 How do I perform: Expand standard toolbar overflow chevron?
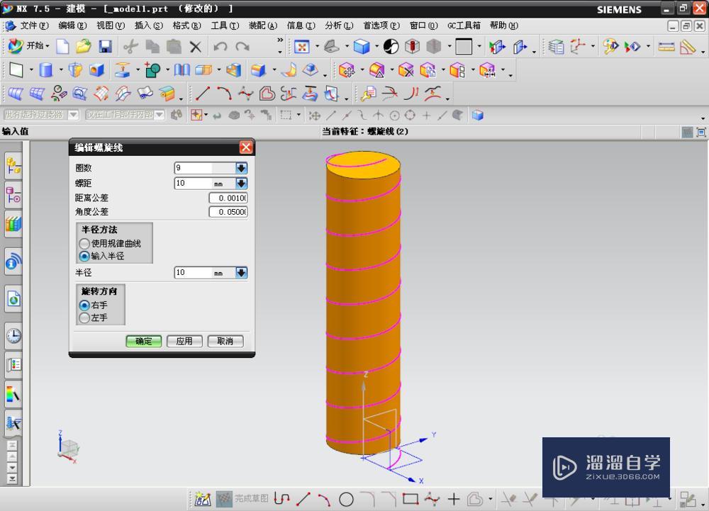click(280, 40)
